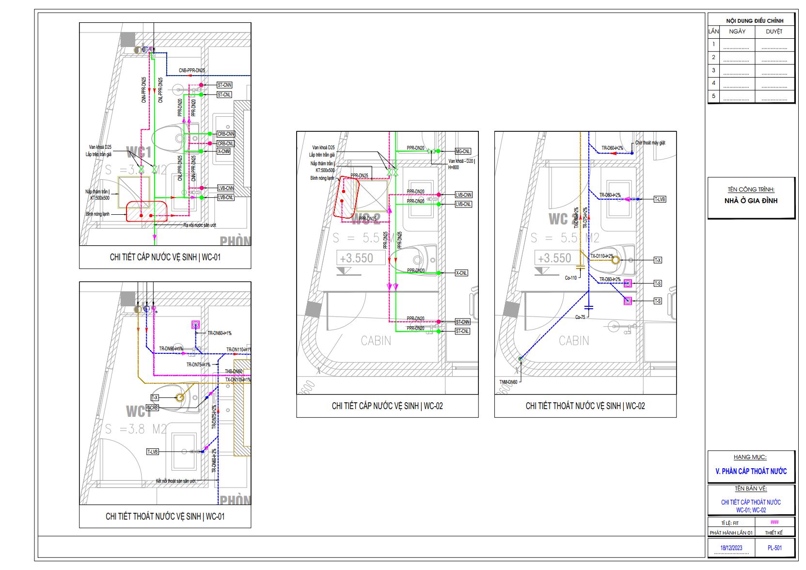Click the 'TÊN CÔNG TRÌNH:' label

[x=751, y=190]
